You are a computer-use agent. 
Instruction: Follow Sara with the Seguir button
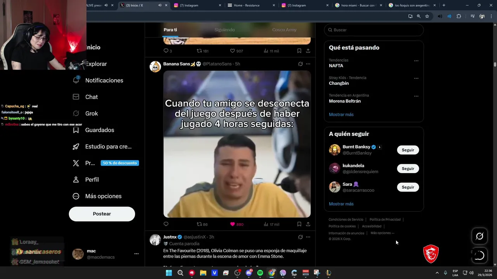coord(408,187)
